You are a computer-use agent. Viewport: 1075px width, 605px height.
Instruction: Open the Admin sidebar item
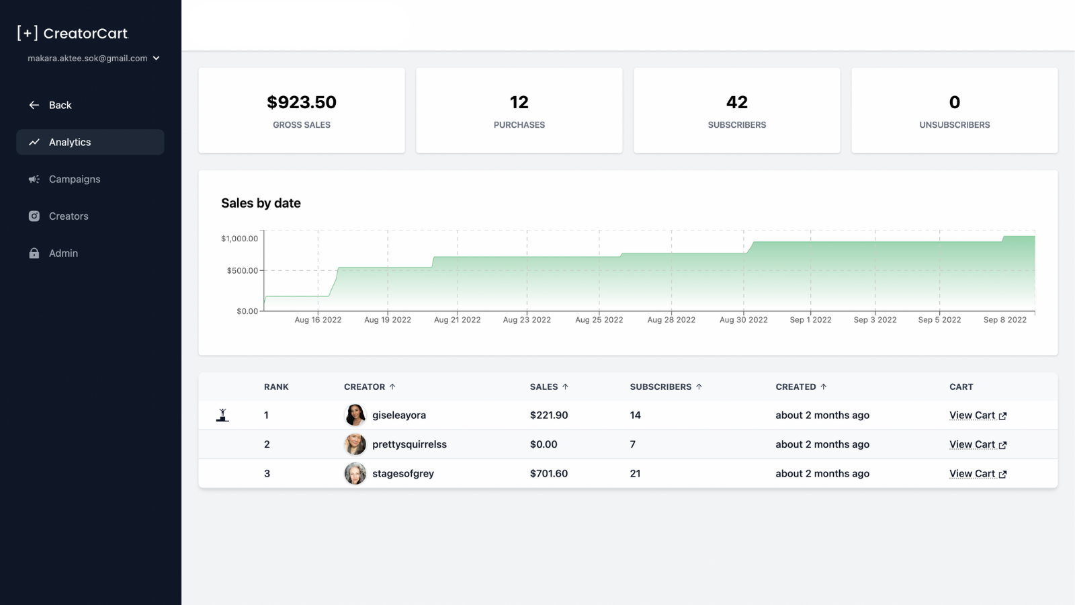click(x=90, y=253)
